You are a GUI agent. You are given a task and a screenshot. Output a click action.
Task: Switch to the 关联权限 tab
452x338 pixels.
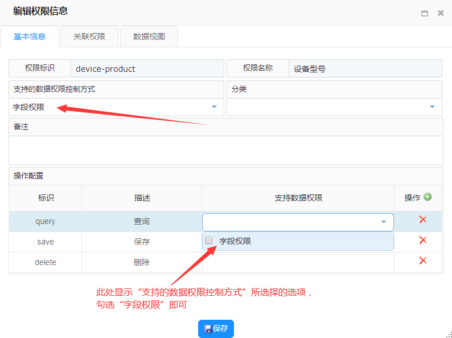click(x=89, y=36)
